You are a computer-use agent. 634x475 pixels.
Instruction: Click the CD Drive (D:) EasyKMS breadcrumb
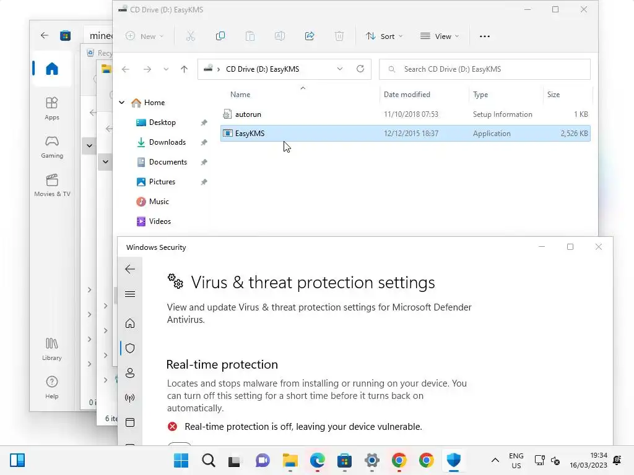[x=263, y=69]
